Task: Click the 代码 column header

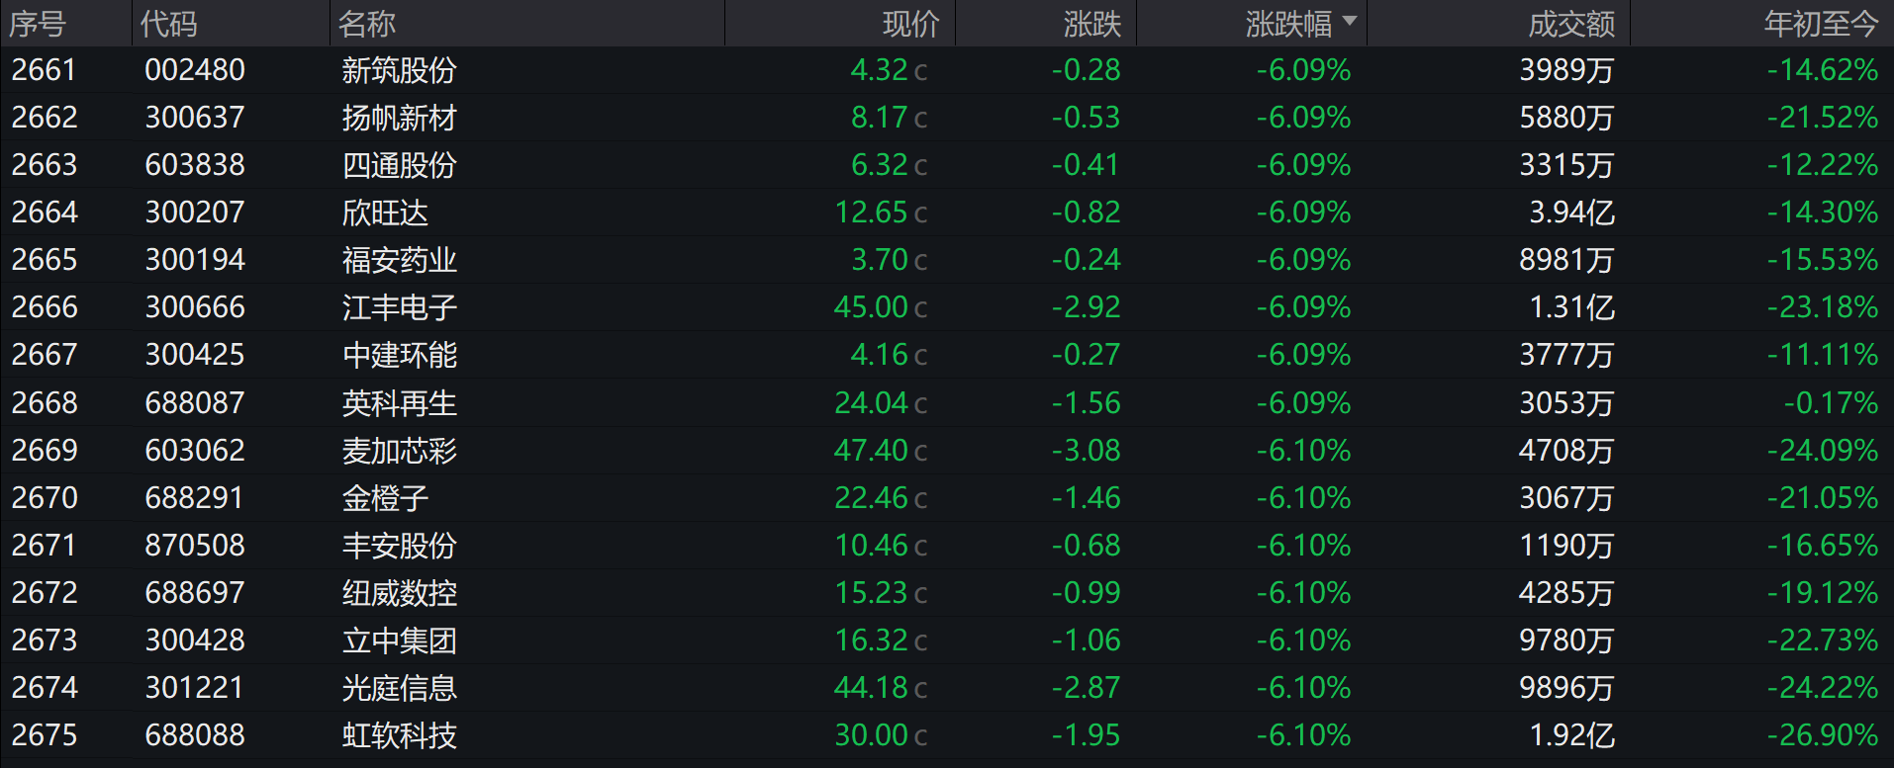Action: [169, 24]
